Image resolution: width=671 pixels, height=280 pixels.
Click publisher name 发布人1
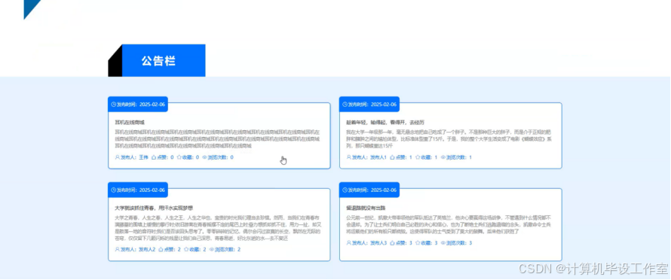[x=378, y=157]
